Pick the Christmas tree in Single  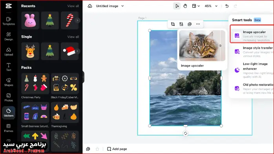pyautogui.click(x=50, y=51)
